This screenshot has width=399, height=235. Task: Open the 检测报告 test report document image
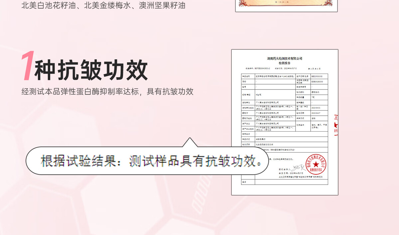coord(285,122)
